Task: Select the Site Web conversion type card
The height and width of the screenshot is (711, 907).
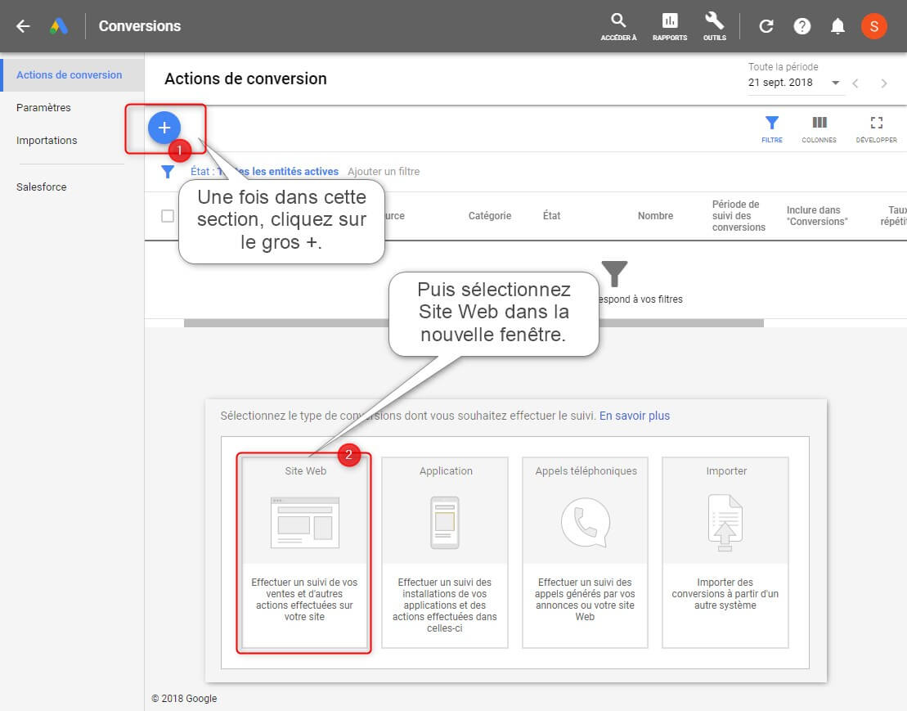Action: (304, 552)
